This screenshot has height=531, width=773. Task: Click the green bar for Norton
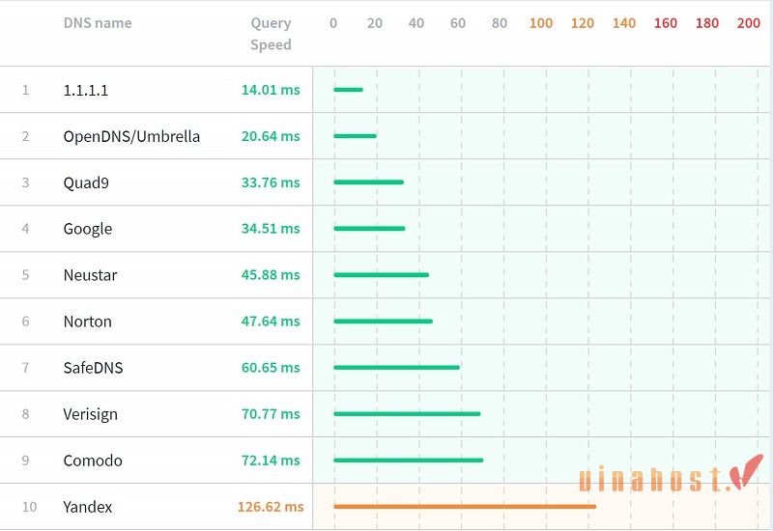click(x=383, y=321)
